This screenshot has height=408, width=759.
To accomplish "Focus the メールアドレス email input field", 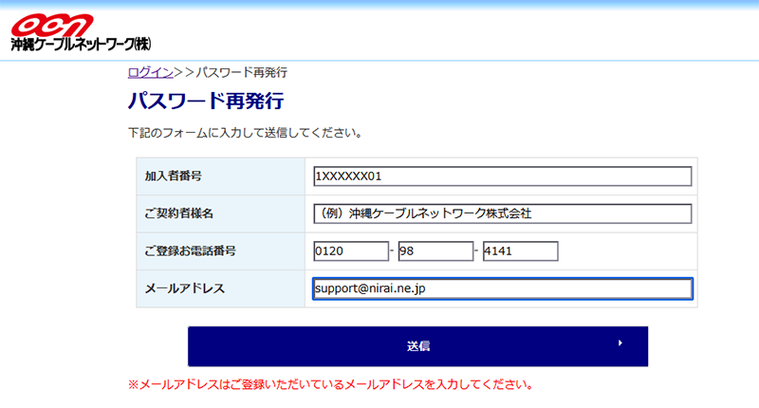I will tap(502, 288).
